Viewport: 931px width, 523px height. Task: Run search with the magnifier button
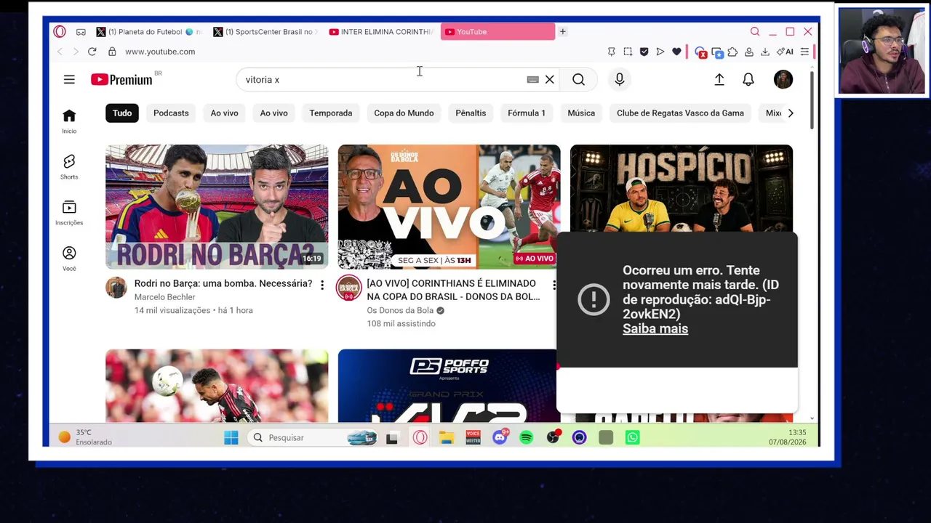[578, 80]
